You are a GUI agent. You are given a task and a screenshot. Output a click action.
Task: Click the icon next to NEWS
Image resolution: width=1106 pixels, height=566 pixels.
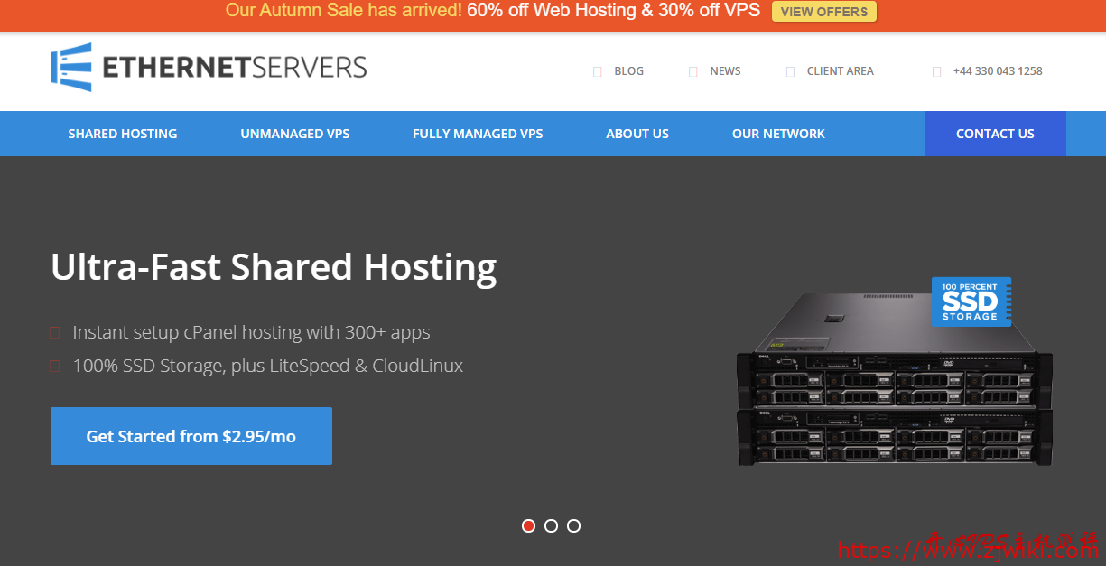[694, 70]
